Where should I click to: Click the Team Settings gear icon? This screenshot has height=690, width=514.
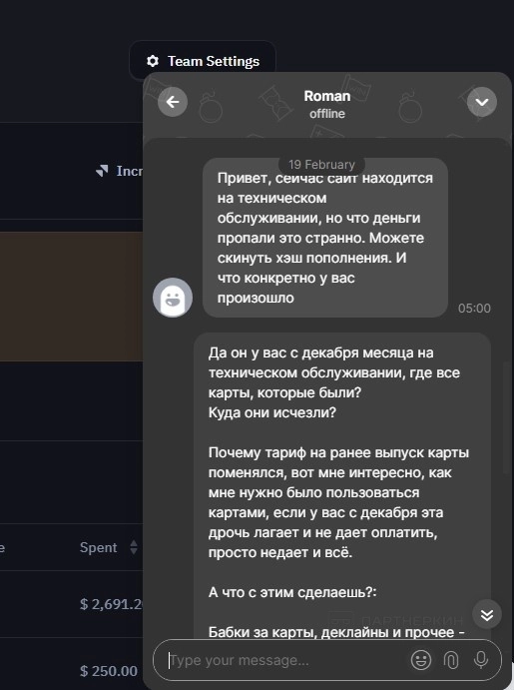[153, 61]
